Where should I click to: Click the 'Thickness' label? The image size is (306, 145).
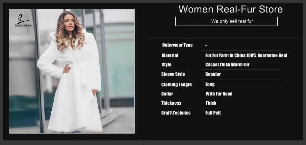tap(171, 103)
